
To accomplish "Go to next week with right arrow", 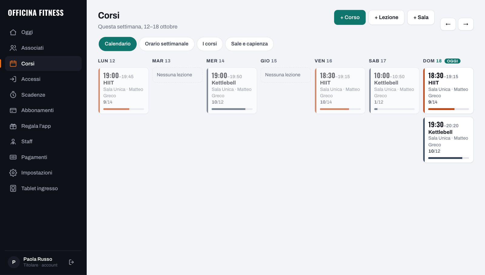I will click(466, 24).
